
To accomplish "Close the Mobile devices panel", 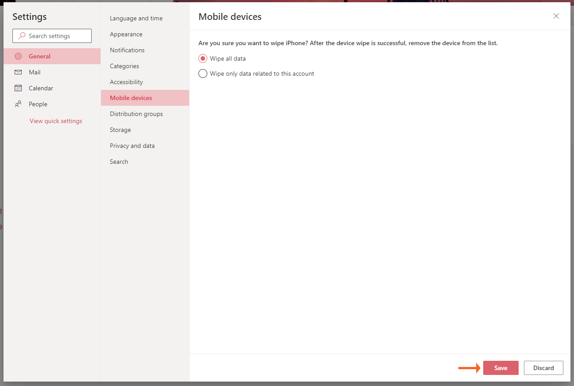I will (x=556, y=16).
